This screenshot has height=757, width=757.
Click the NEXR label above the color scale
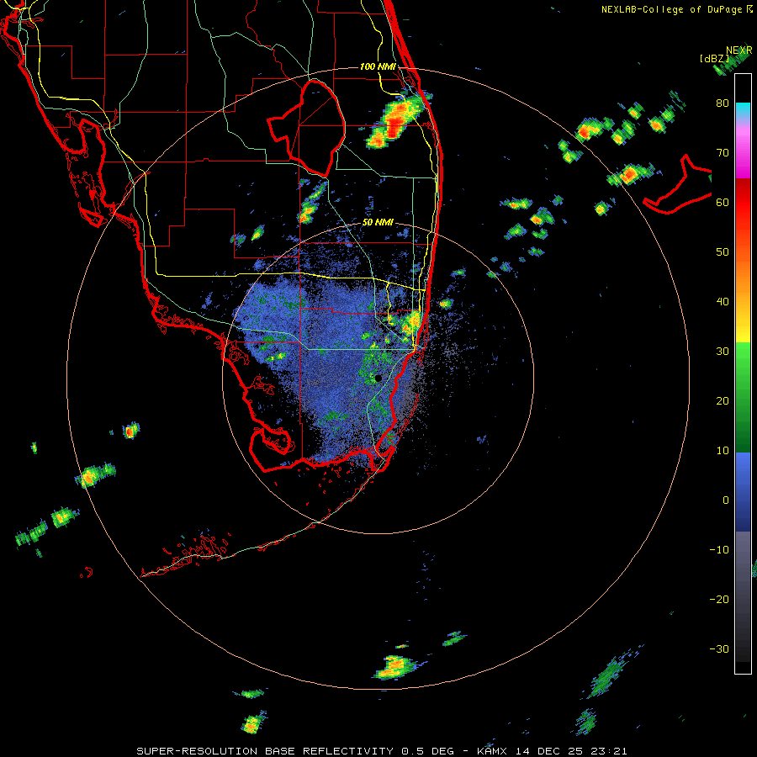pyautogui.click(x=739, y=50)
